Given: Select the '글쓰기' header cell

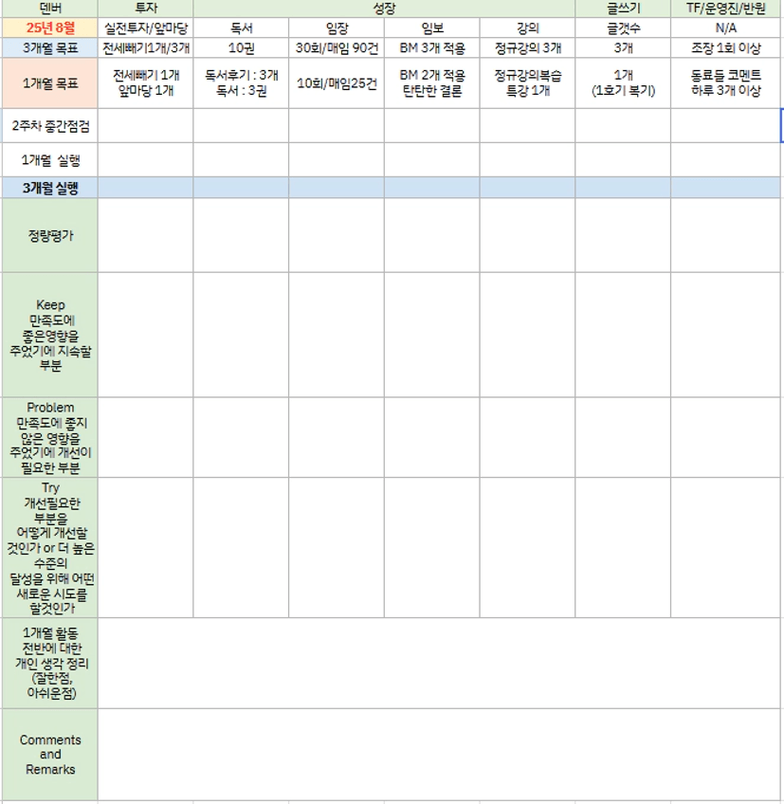Looking at the screenshot, I should 623,9.
